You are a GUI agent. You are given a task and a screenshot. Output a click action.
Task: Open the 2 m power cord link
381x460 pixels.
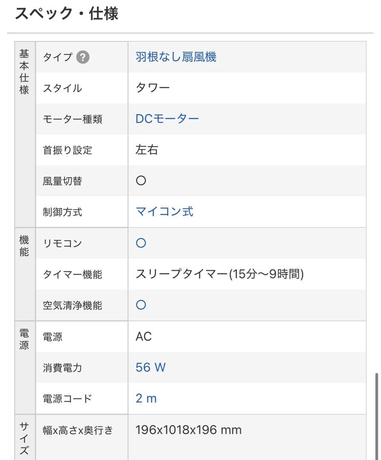click(x=146, y=398)
